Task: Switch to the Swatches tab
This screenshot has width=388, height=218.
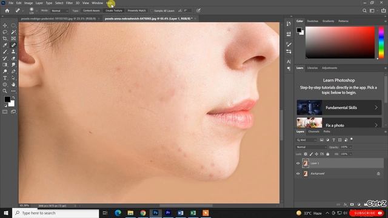Action: point(313,21)
